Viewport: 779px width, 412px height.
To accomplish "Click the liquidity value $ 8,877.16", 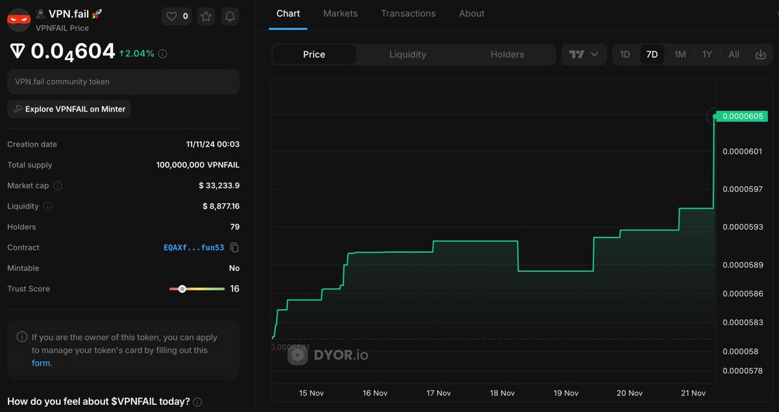I will [x=221, y=206].
